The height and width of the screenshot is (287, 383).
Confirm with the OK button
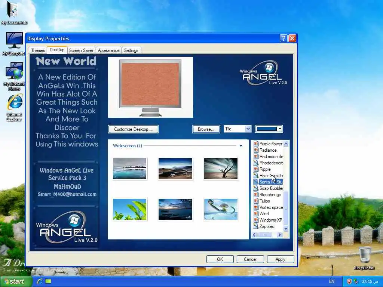220,259
